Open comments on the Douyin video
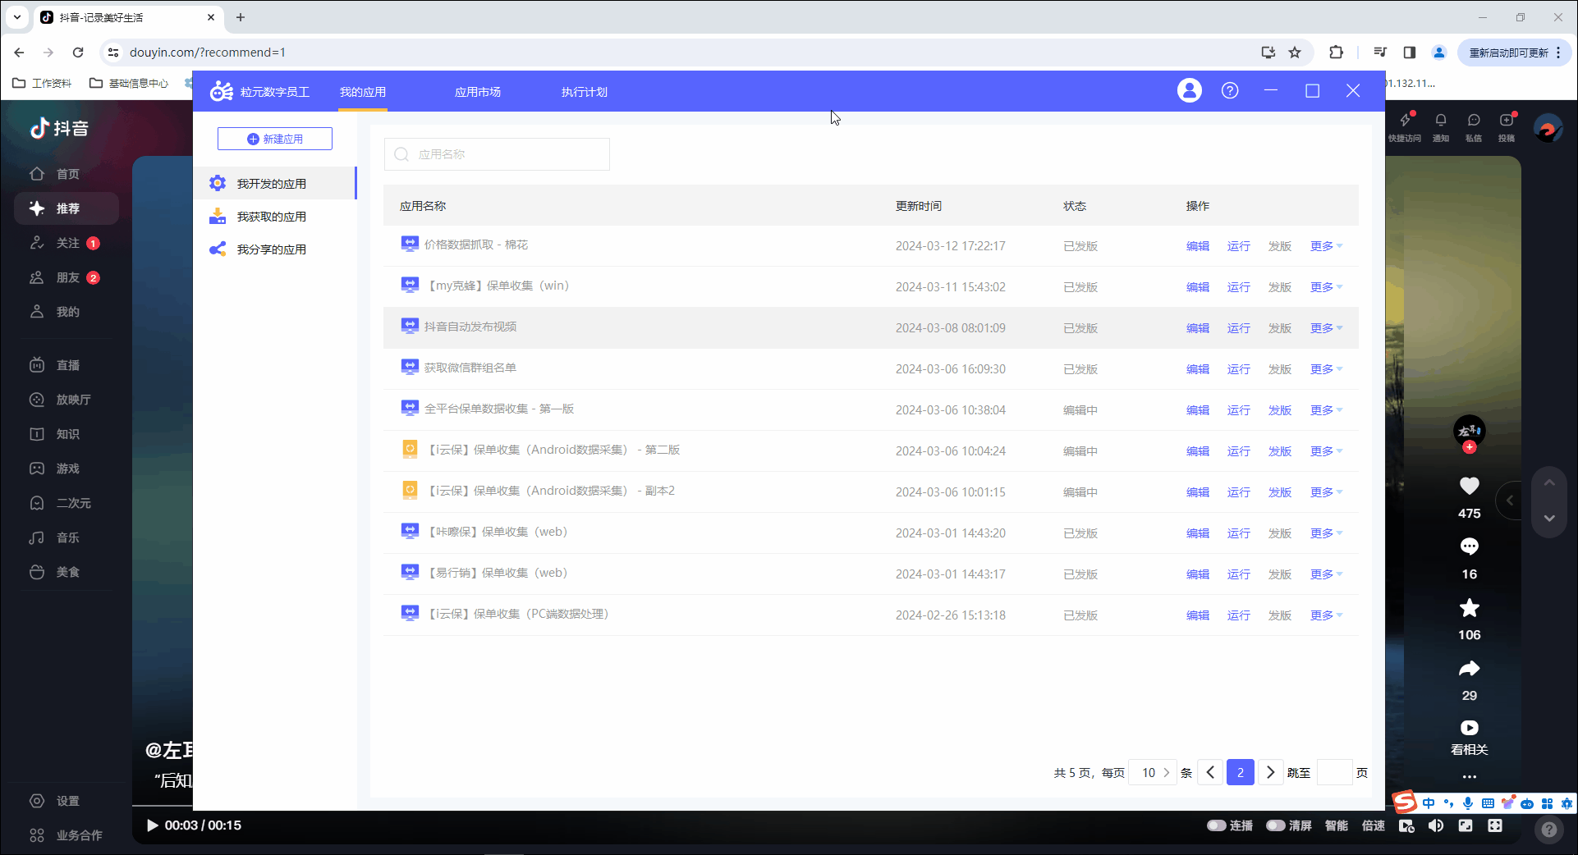Screen dimensions: 1578x855 (1469, 546)
